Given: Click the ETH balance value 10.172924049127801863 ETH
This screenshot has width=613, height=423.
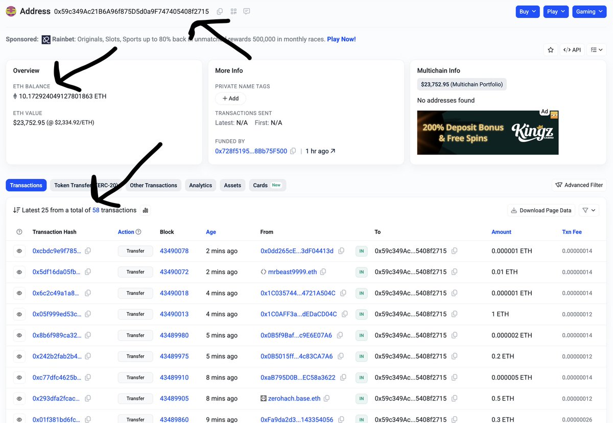Looking at the screenshot, I should pyautogui.click(x=62, y=96).
